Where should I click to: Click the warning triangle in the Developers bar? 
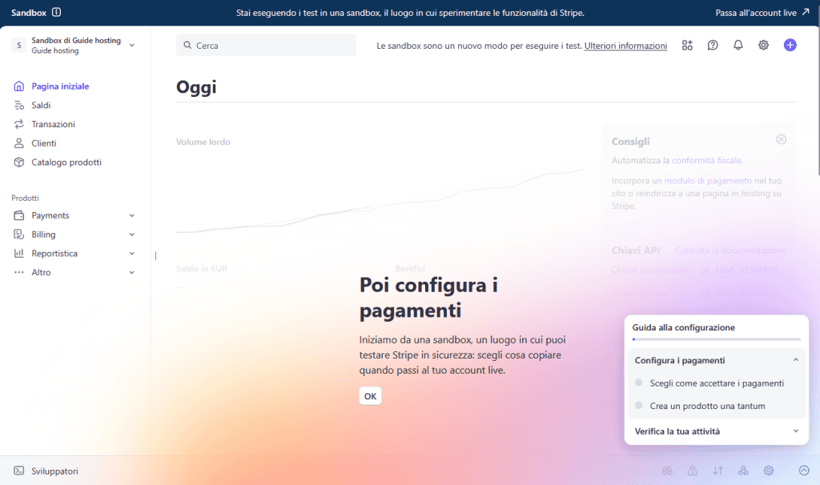click(x=692, y=471)
